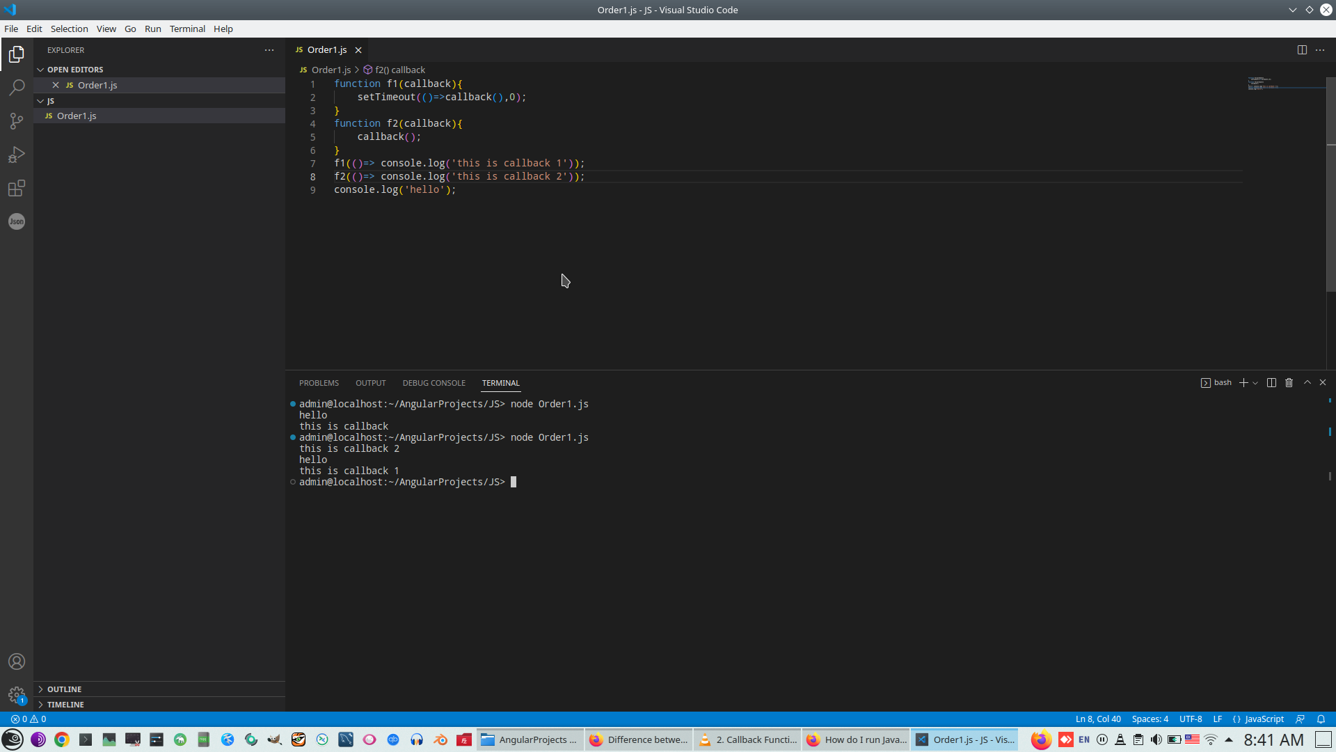Maximize the panel size with the chevron
This screenshot has height=752, width=1336.
(x=1307, y=382)
